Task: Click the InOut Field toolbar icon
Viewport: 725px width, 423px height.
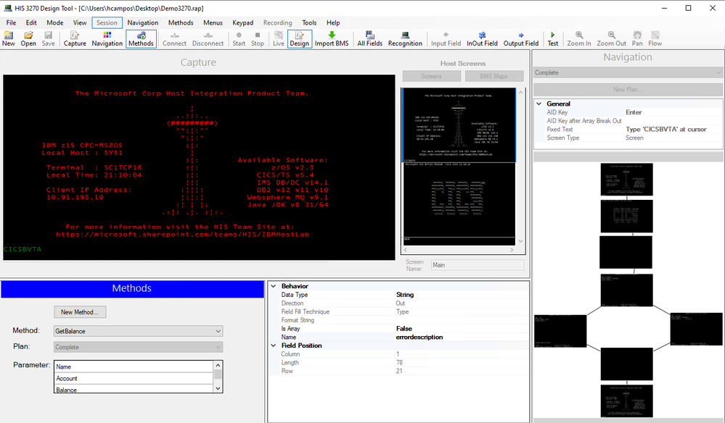Action: pyautogui.click(x=483, y=38)
